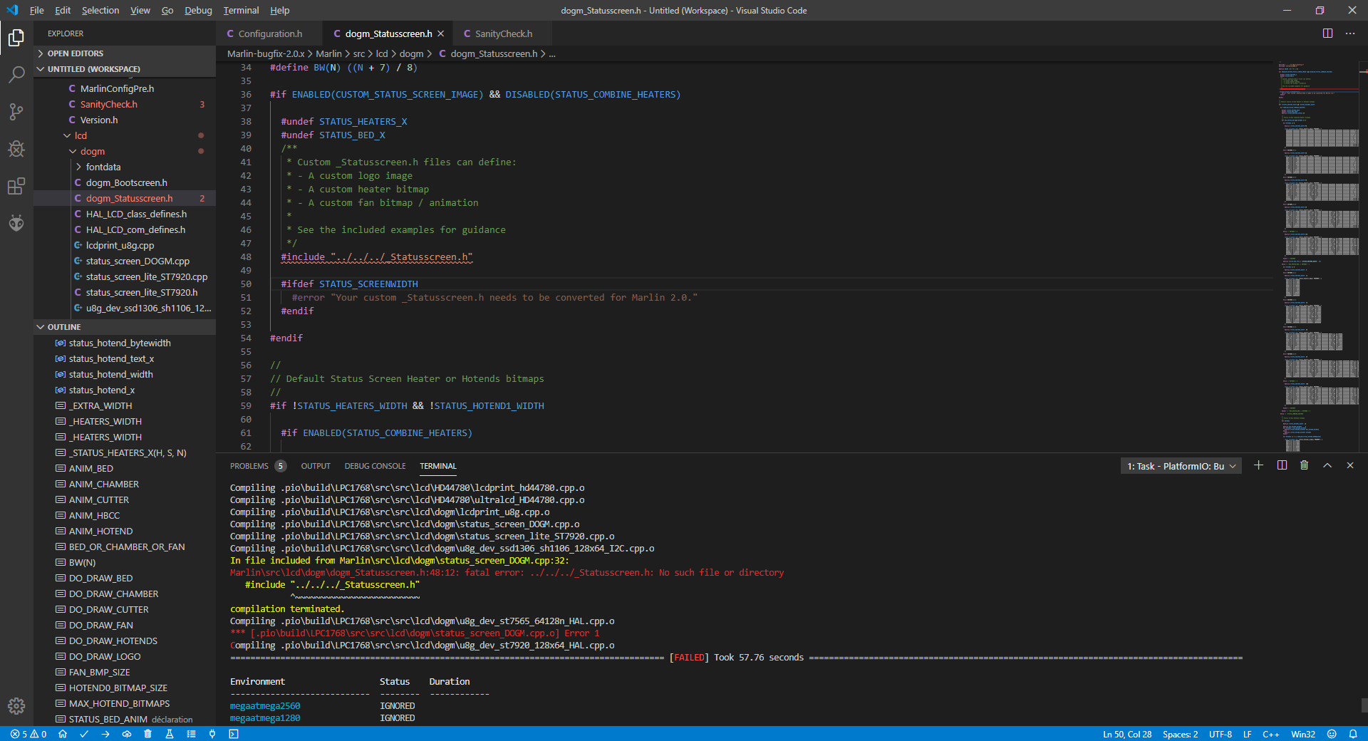Open PlatformIO serial monitor plug icon
The image size is (1368, 741).
click(x=212, y=734)
